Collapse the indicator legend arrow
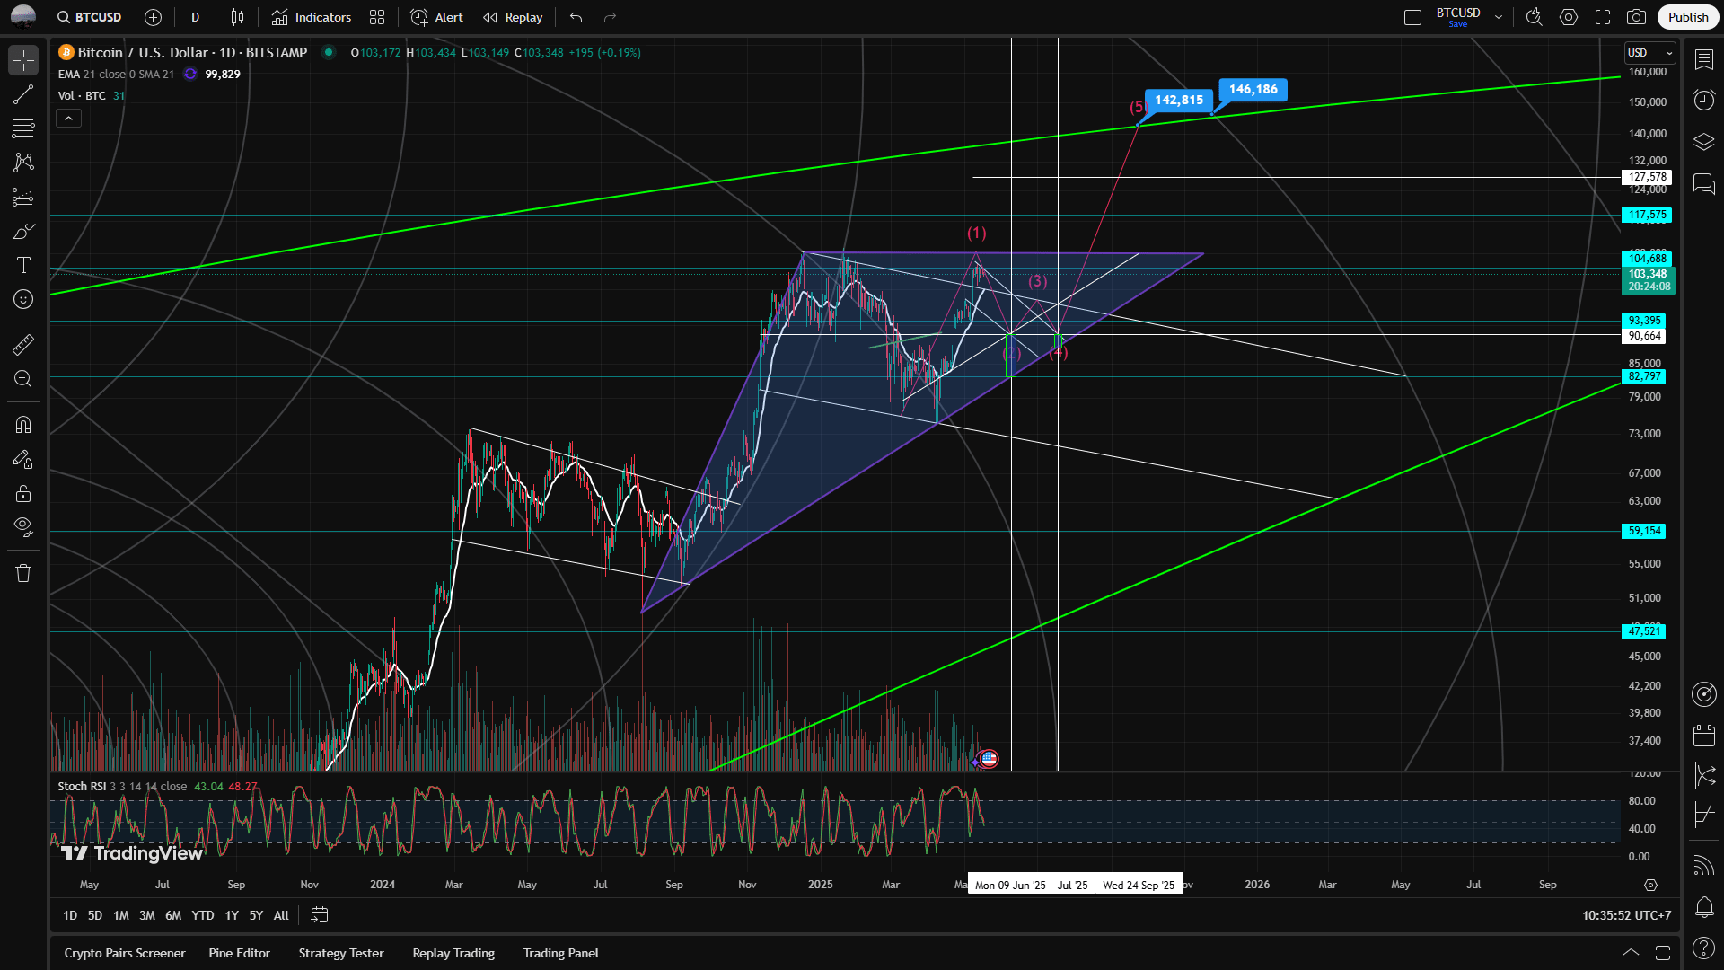Screen dimensions: 1724x970 (69, 119)
